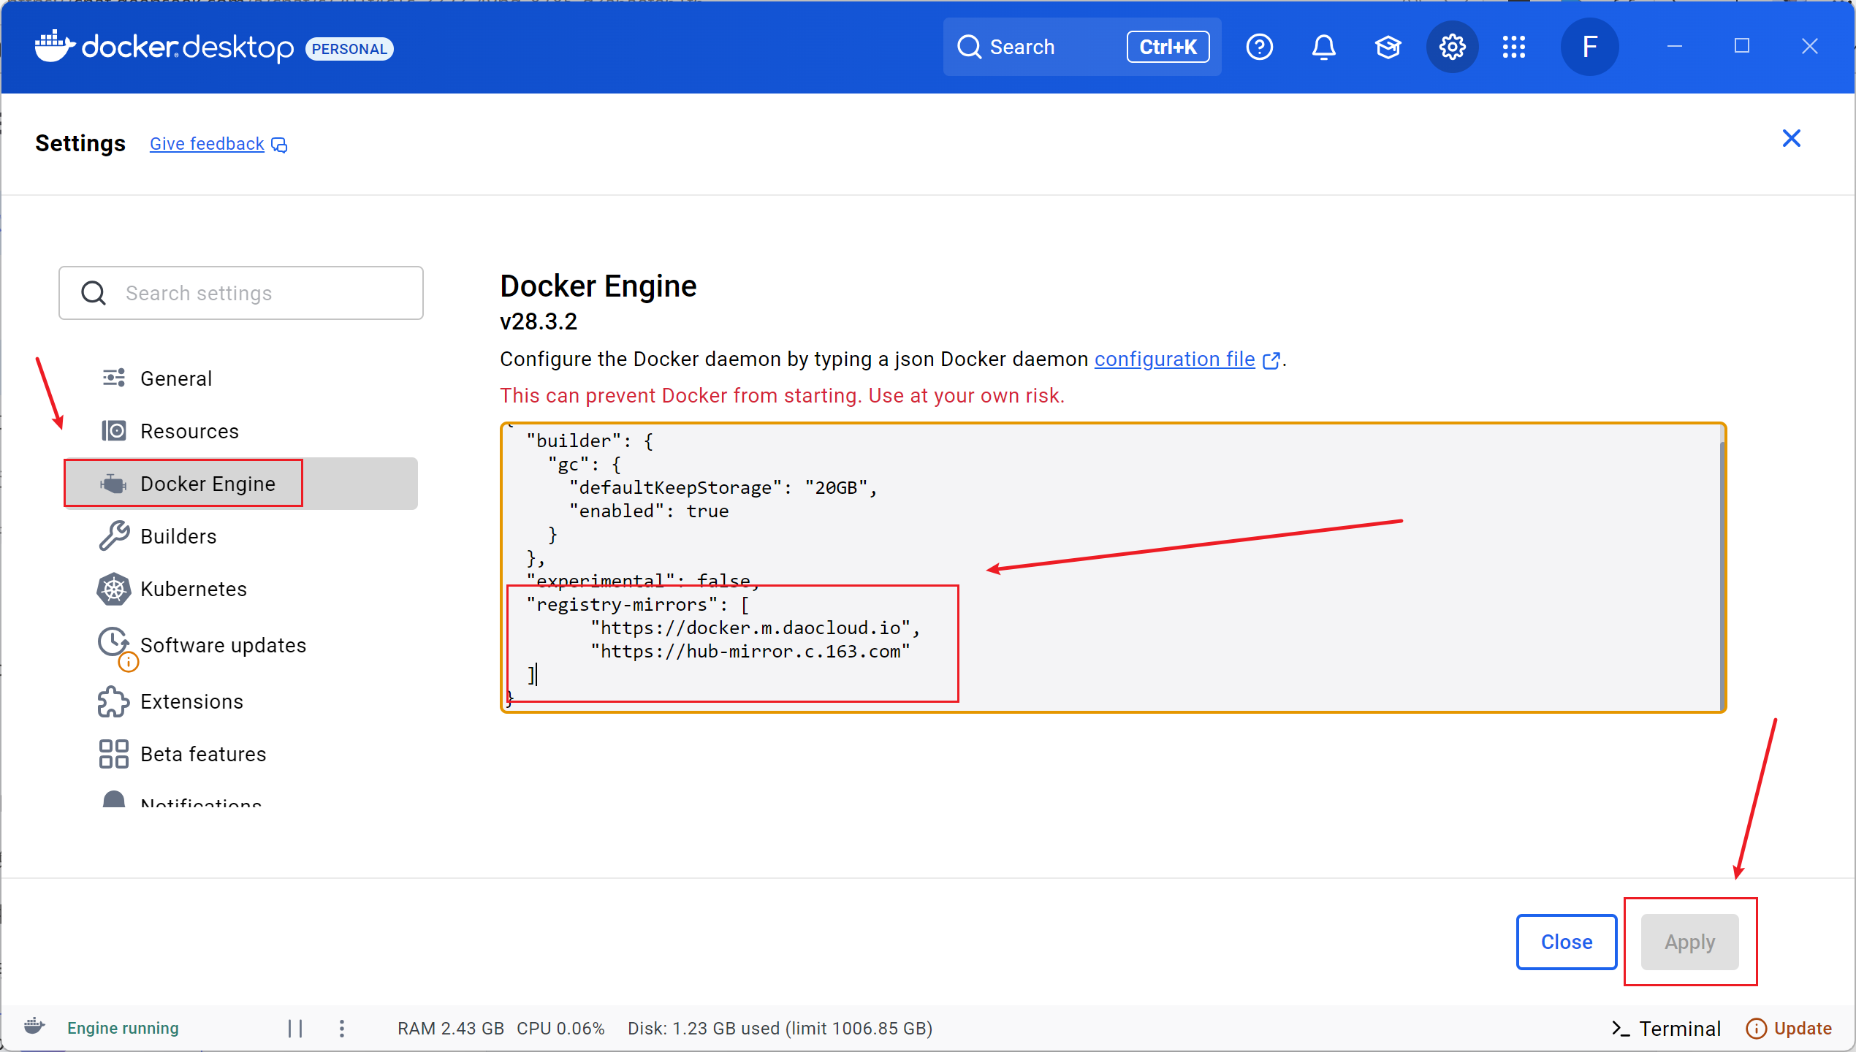Click the Beta features grid icon
1856x1052 pixels.
(114, 754)
